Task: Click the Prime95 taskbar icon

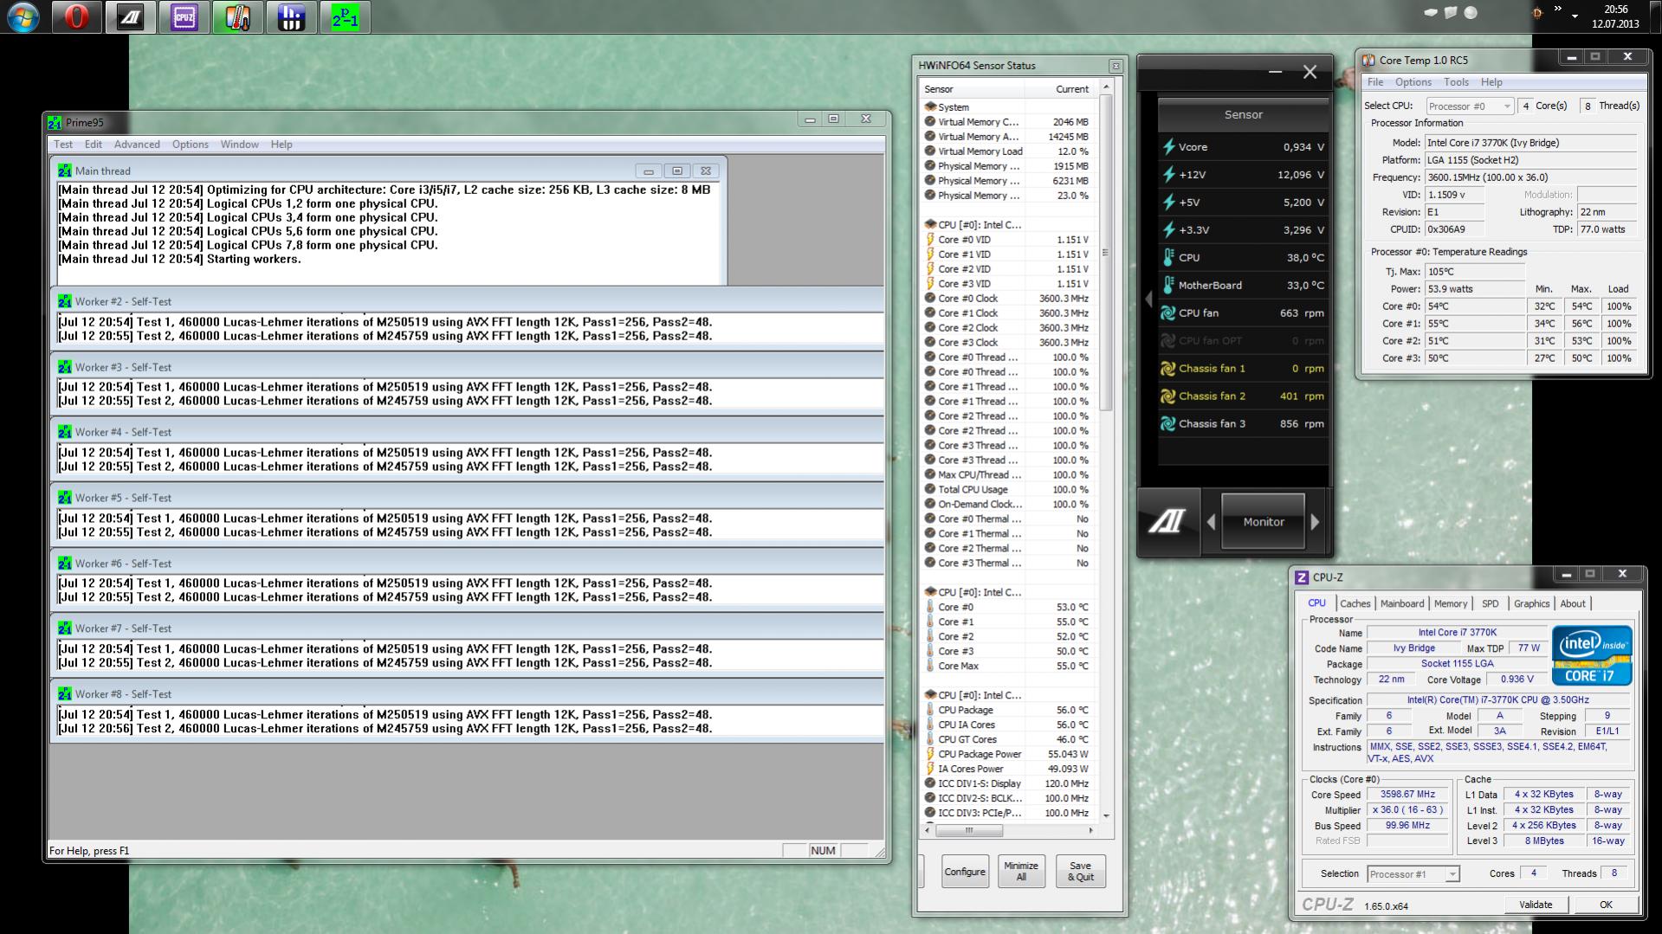Action: pyautogui.click(x=345, y=17)
